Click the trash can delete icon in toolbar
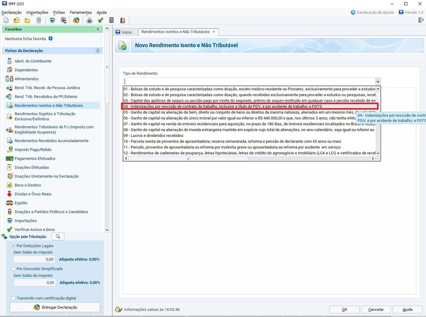This screenshot has width=426, height=317. pyautogui.click(x=39, y=20)
